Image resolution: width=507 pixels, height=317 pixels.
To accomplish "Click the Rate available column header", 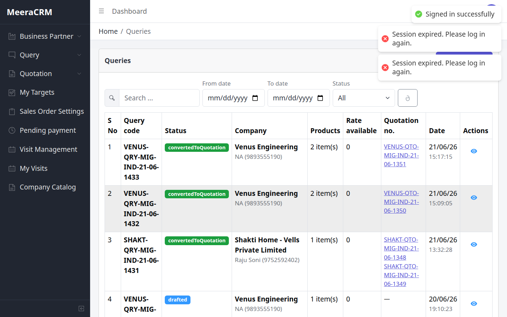I will [362, 126].
